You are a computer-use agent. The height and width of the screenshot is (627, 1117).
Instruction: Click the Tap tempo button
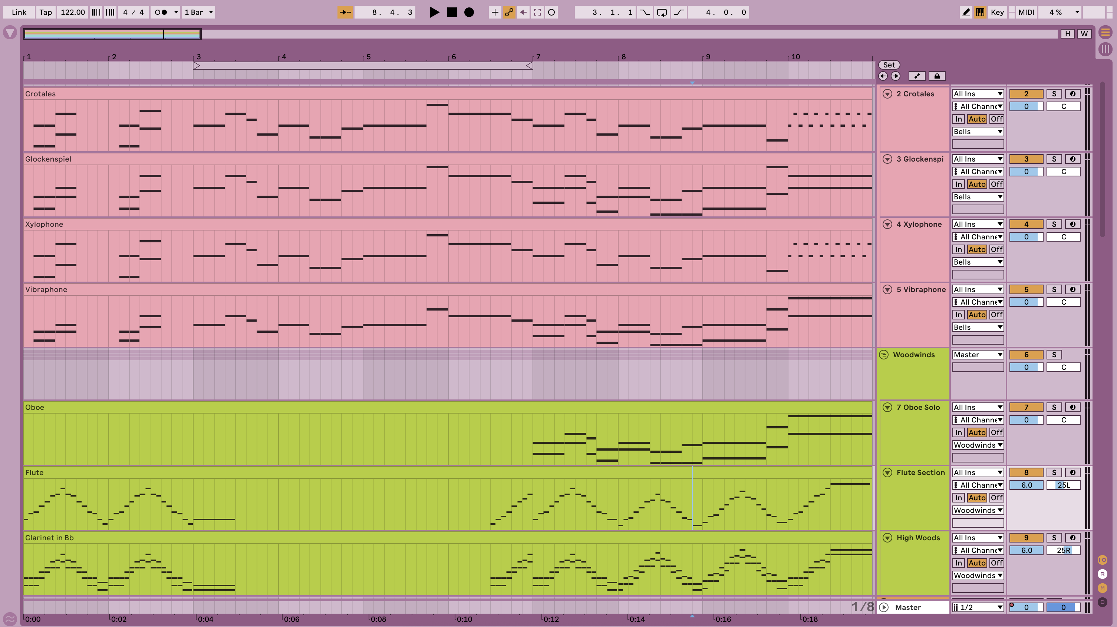click(x=46, y=12)
